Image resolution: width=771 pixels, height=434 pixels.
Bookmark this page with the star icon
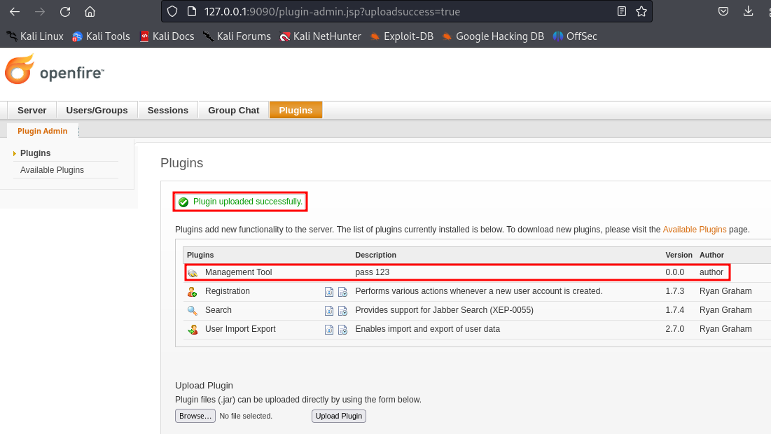[641, 12]
